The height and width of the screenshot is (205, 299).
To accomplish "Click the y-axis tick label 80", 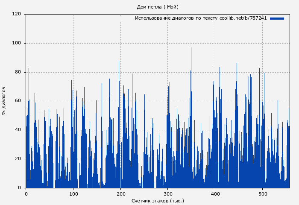I will tap(18, 72).
